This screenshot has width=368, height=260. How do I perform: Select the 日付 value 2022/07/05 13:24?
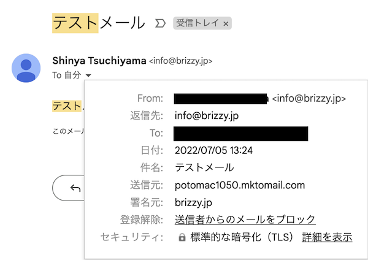[x=213, y=150]
